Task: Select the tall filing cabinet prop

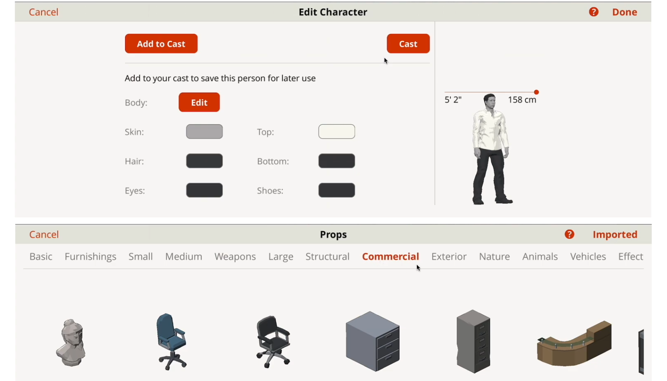Action: click(x=473, y=342)
